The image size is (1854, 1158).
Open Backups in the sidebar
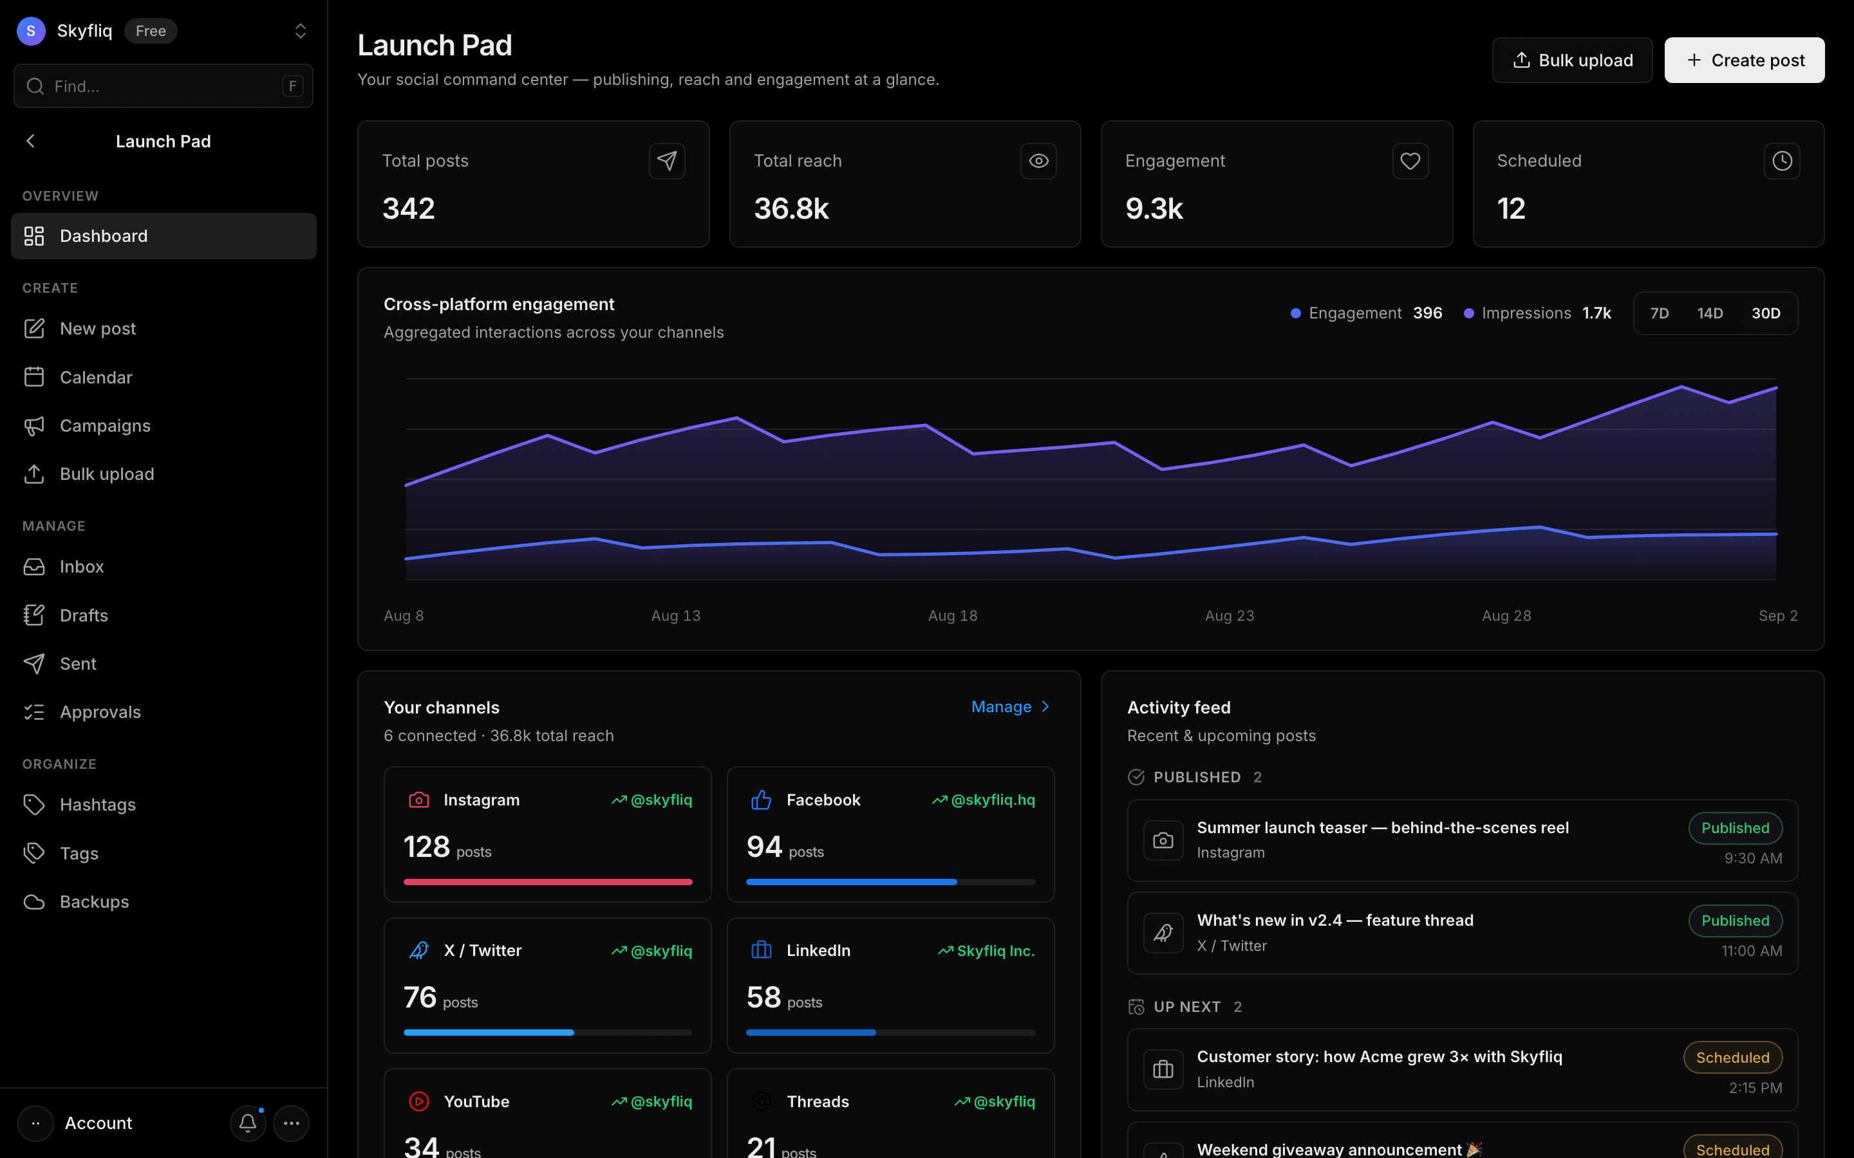pos(163,901)
